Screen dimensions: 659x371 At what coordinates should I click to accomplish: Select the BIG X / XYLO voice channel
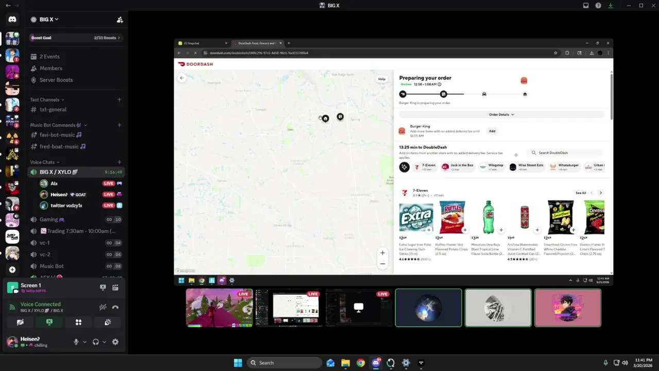(75, 172)
